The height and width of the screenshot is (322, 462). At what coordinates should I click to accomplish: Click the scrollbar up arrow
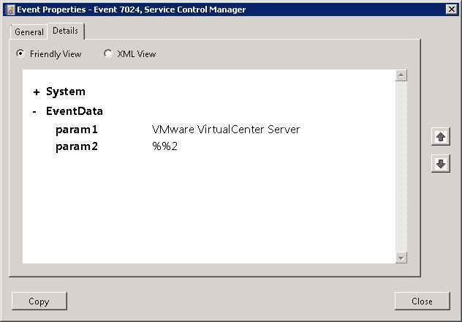pyautogui.click(x=401, y=75)
